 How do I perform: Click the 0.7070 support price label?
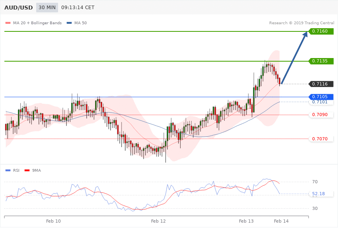coord(320,139)
